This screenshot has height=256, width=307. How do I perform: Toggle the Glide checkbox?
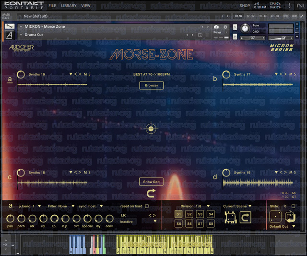coord(293,206)
